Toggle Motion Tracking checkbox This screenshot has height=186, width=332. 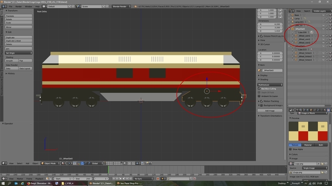pyautogui.click(x=262, y=101)
